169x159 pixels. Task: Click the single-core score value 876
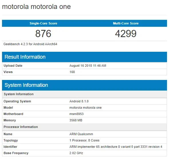point(43,34)
